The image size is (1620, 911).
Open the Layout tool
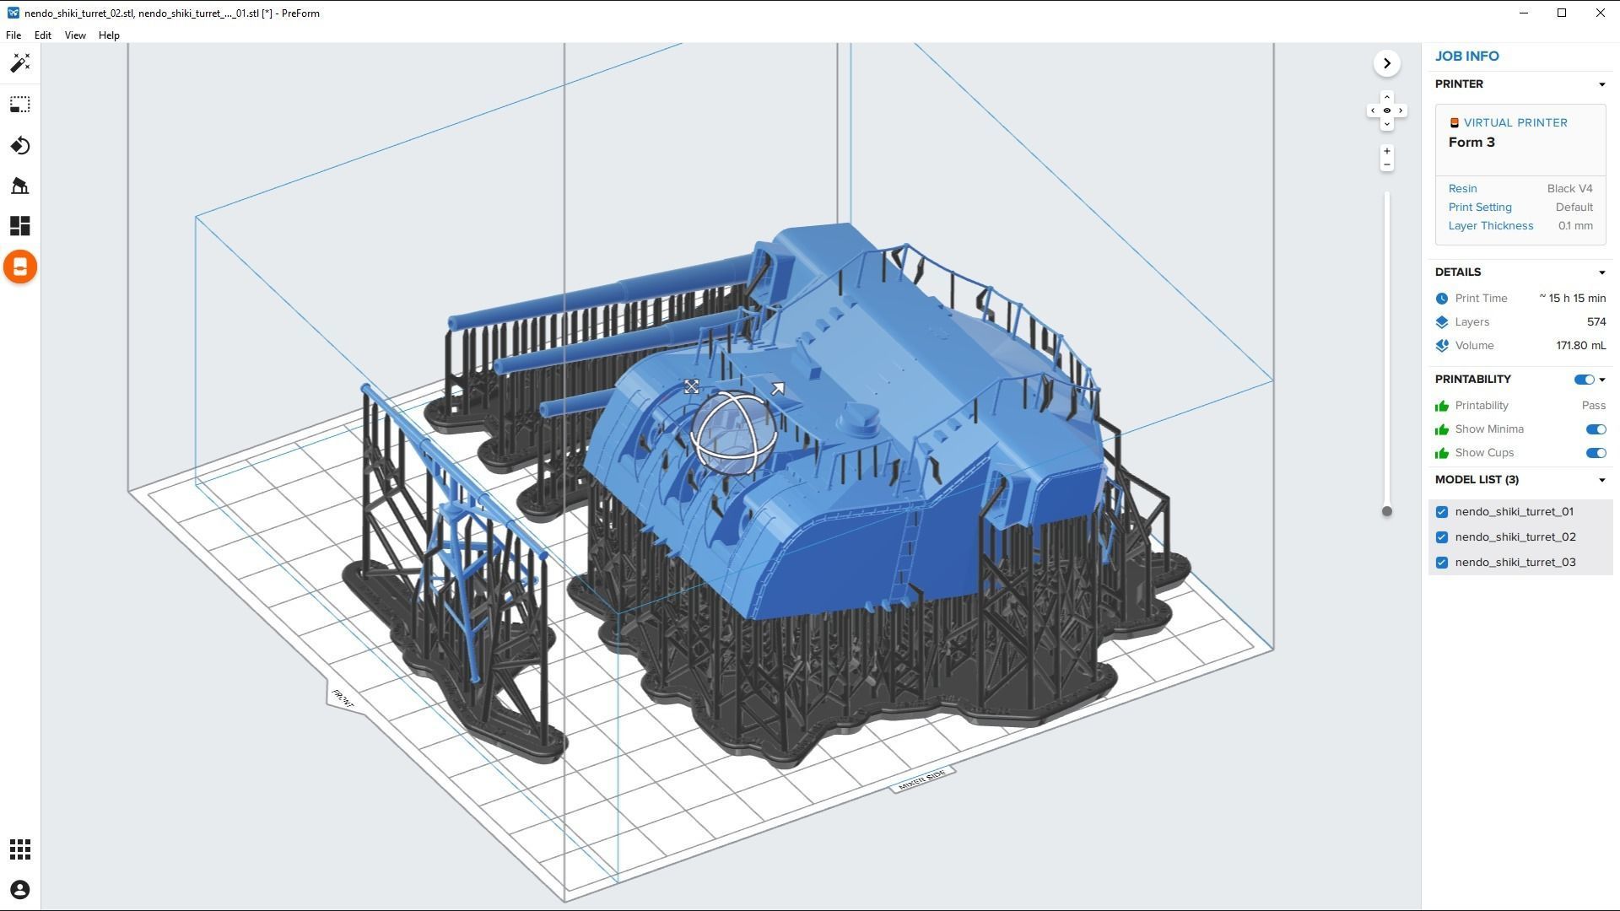coord(20,226)
